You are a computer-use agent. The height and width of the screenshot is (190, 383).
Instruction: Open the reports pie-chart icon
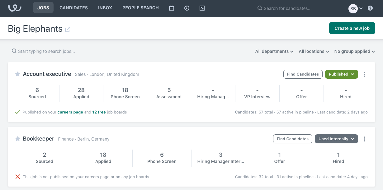(187, 8)
